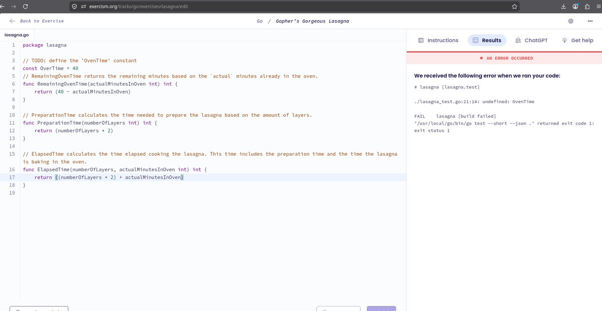Reload the page with refresh icon
The height and width of the screenshot is (311, 602).
click(25, 7)
